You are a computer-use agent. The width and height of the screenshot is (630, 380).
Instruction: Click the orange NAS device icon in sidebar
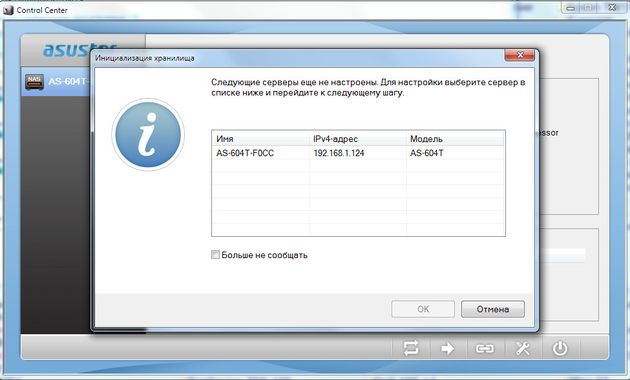pyautogui.click(x=34, y=82)
